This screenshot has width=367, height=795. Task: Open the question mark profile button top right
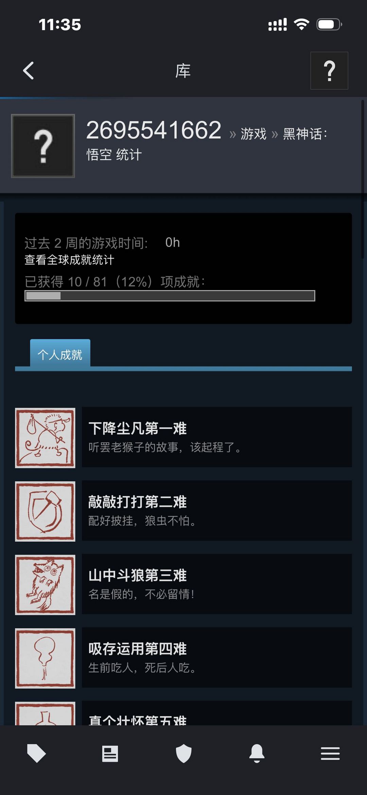click(329, 71)
